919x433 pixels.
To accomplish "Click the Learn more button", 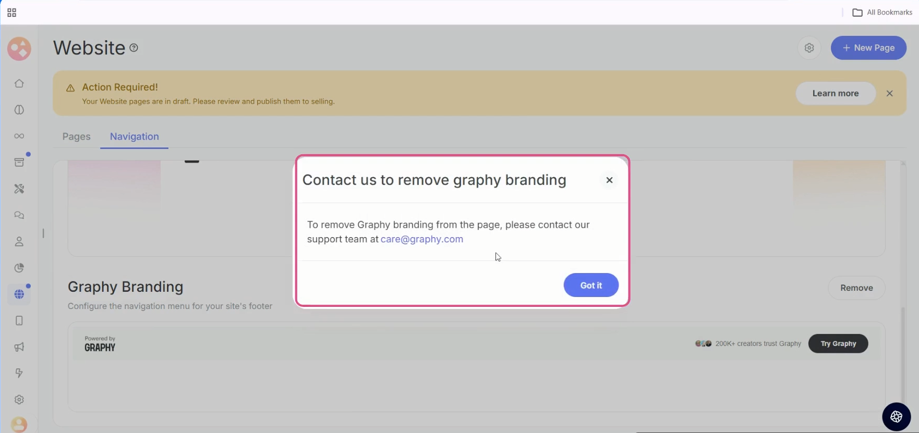I will click(x=835, y=93).
